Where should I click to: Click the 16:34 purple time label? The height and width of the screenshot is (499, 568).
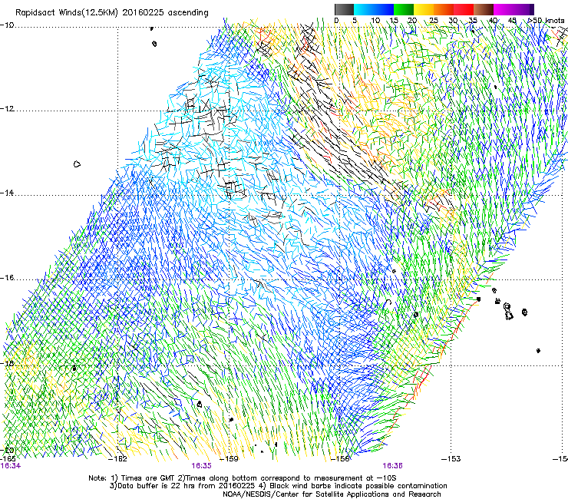tap(11, 466)
